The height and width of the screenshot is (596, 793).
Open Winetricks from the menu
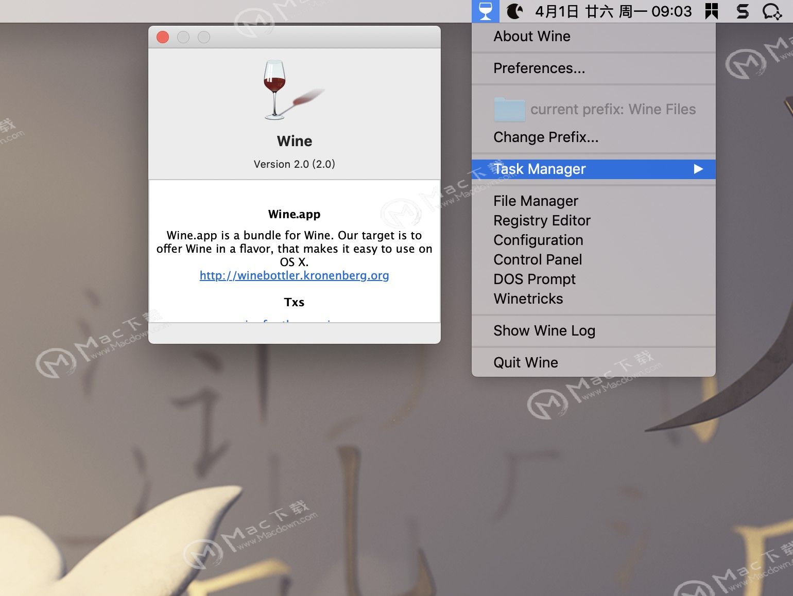[594, 299]
